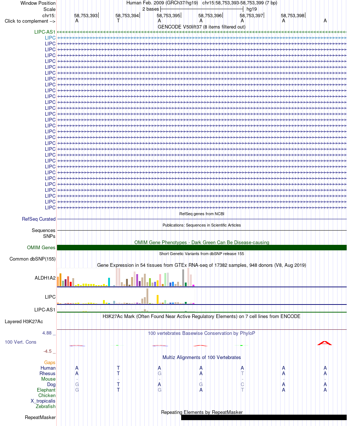Viewport: 347px width, 426px height.
Task: Click the Zebrafish alignment row label
Action: click(x=46, y=407)
